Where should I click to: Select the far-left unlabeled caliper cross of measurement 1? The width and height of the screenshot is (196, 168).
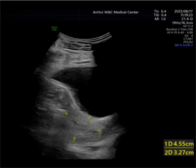(x=66, y=114)
